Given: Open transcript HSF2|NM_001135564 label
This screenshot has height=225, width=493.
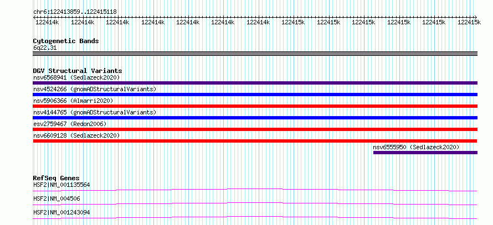Looking at the screenshot, I should pyautogui.click(x=61, y=185).
